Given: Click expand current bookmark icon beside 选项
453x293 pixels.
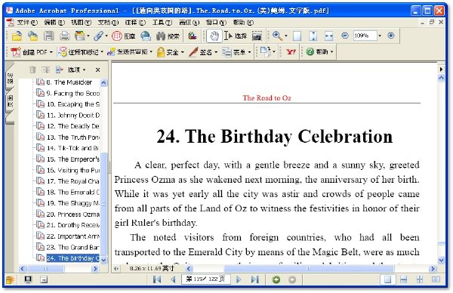Looking at the screenshot, I should [59, 69].
